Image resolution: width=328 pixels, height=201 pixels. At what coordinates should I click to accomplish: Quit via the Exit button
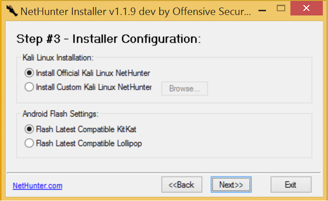click(x=290, y=185)
